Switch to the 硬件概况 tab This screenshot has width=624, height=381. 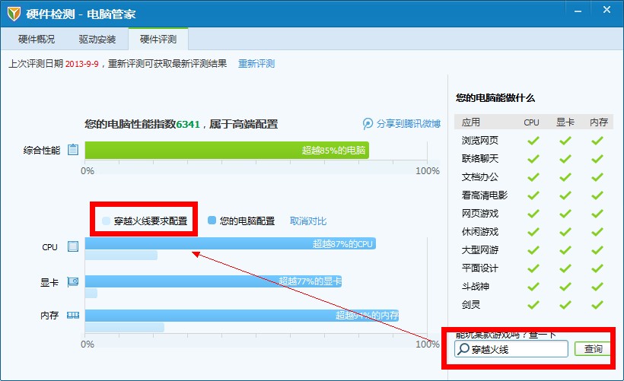(x=37, y=39)
